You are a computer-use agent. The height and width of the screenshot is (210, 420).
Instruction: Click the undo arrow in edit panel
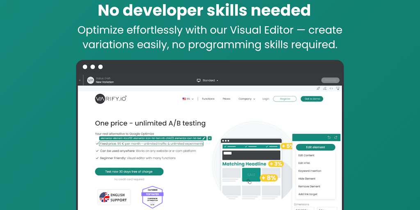coord(329,137)
